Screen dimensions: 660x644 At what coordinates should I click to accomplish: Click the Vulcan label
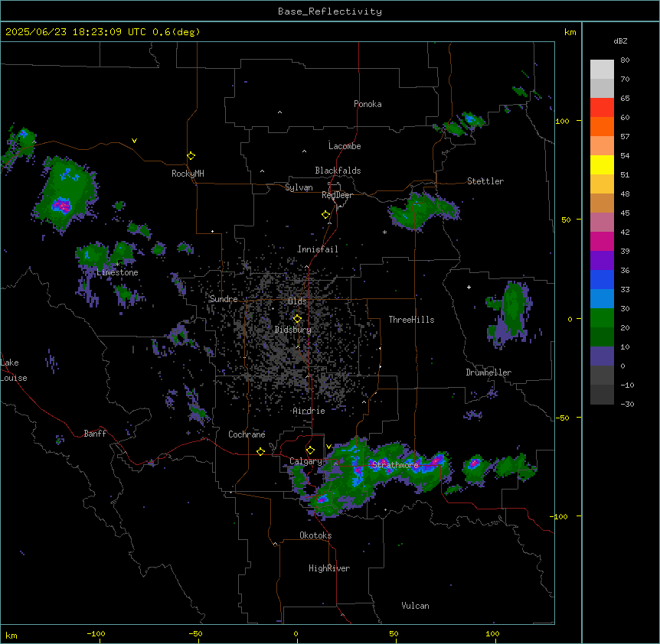(x=416, y=606)
